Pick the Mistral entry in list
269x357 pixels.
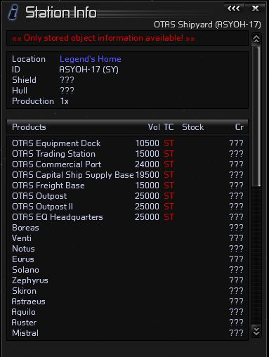pos(127,333)
